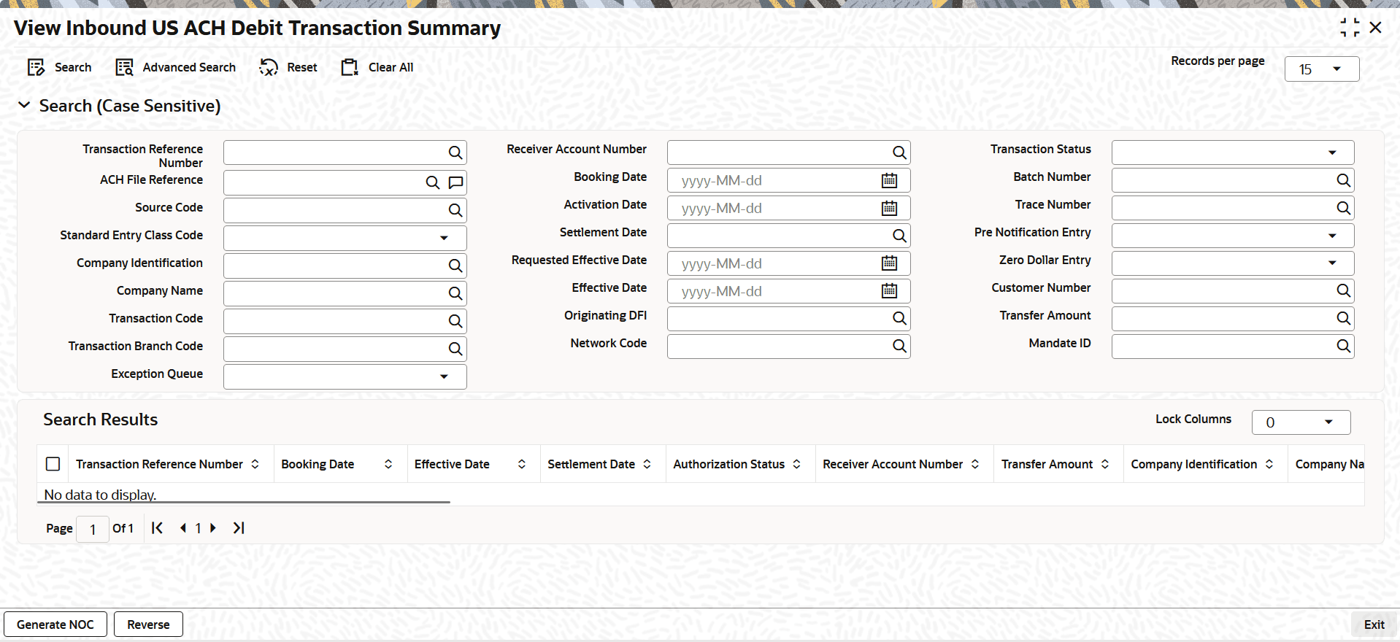Minimize the summary screen window
1400x642 pixels.
(1350, 28)
